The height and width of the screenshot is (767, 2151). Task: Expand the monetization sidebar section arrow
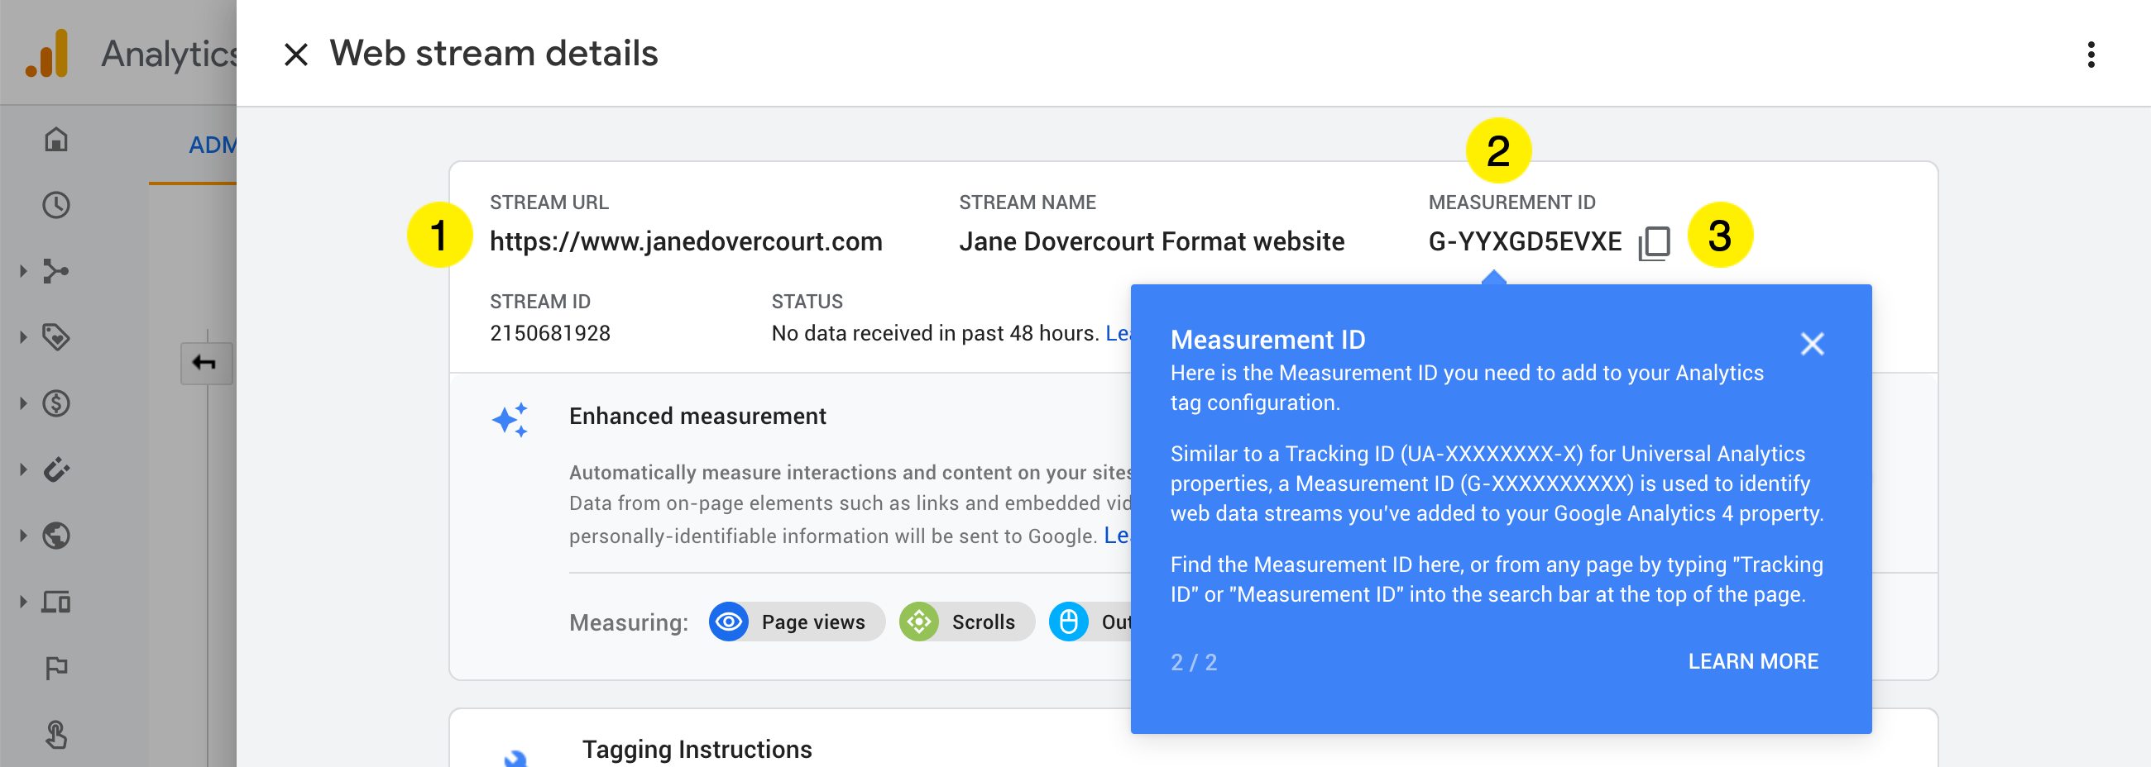[23, 404]
